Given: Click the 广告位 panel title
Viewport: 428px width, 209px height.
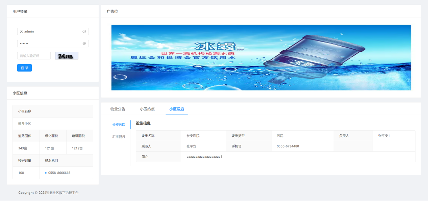Looking at the screenshot, I should click(x=112, y=11).
